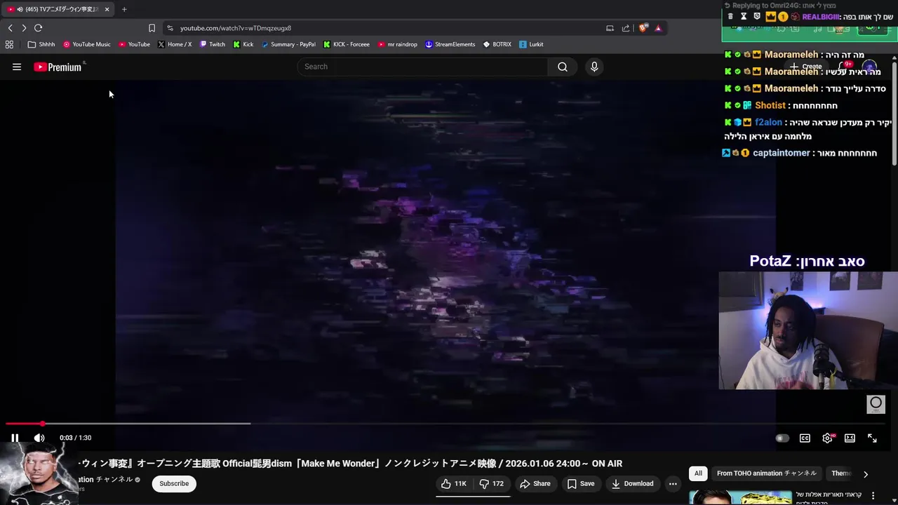Open browser share icon in address bar
The width and height of the screenshot is (898, 505).
[x=626, y=28]
